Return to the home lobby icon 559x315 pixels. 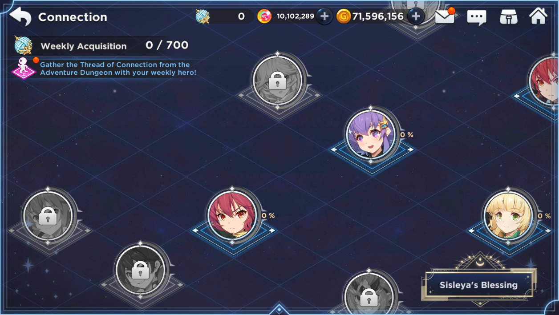click(538, 16)
